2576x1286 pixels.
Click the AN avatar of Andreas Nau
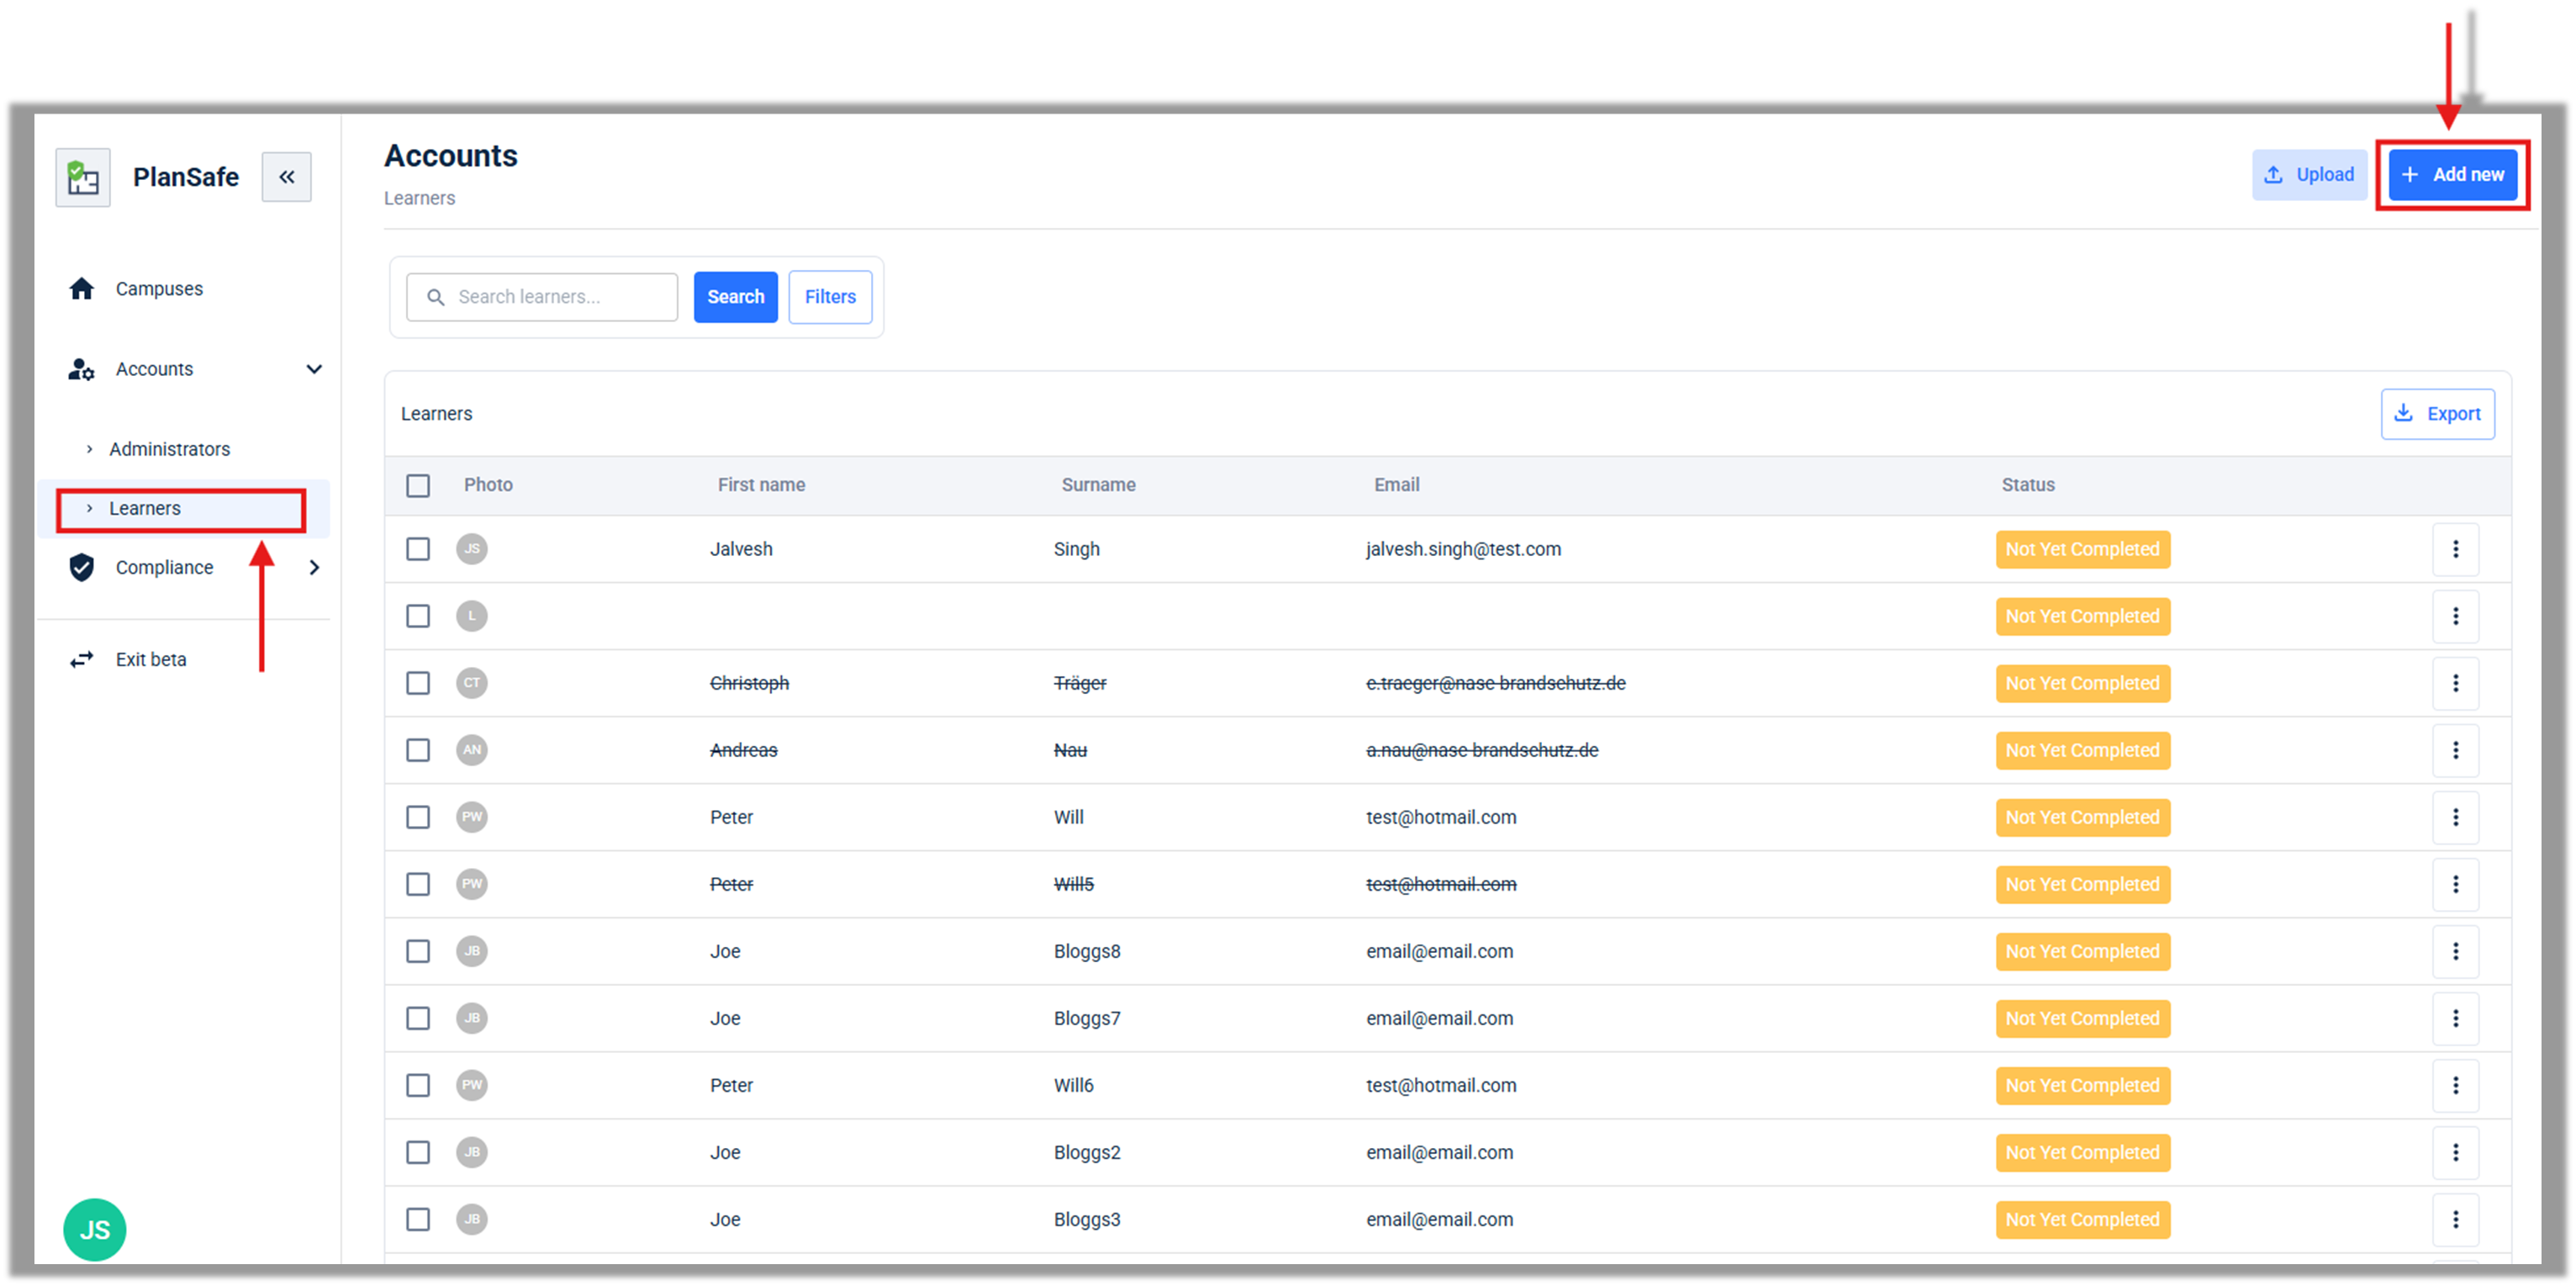(472, 750)
